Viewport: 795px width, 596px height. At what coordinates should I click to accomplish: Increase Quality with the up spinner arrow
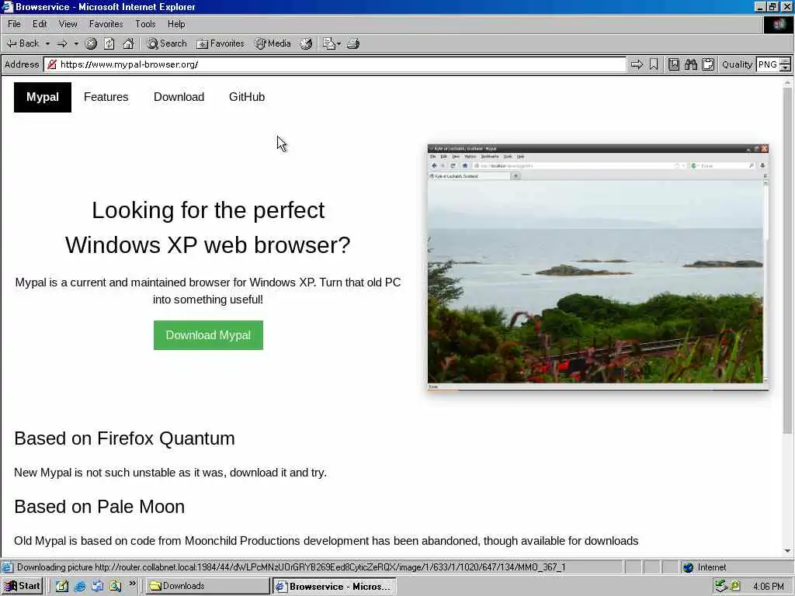786,61
